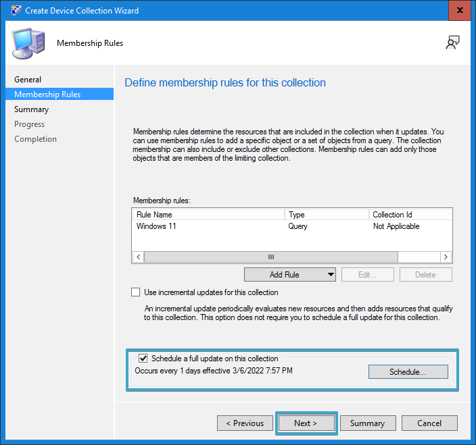Proceed with the Next > button
The height and width of the screenshot is (445, 476).
tap(306, 423)
